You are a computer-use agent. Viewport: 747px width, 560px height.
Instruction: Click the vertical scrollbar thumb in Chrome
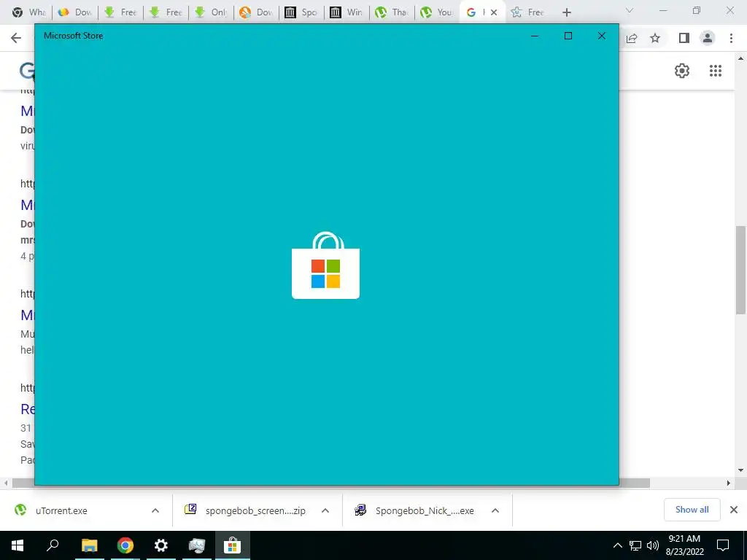click(740, 270)
